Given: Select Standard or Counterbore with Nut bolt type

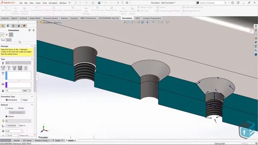Looking at the screenshot, I should point(3,68).
